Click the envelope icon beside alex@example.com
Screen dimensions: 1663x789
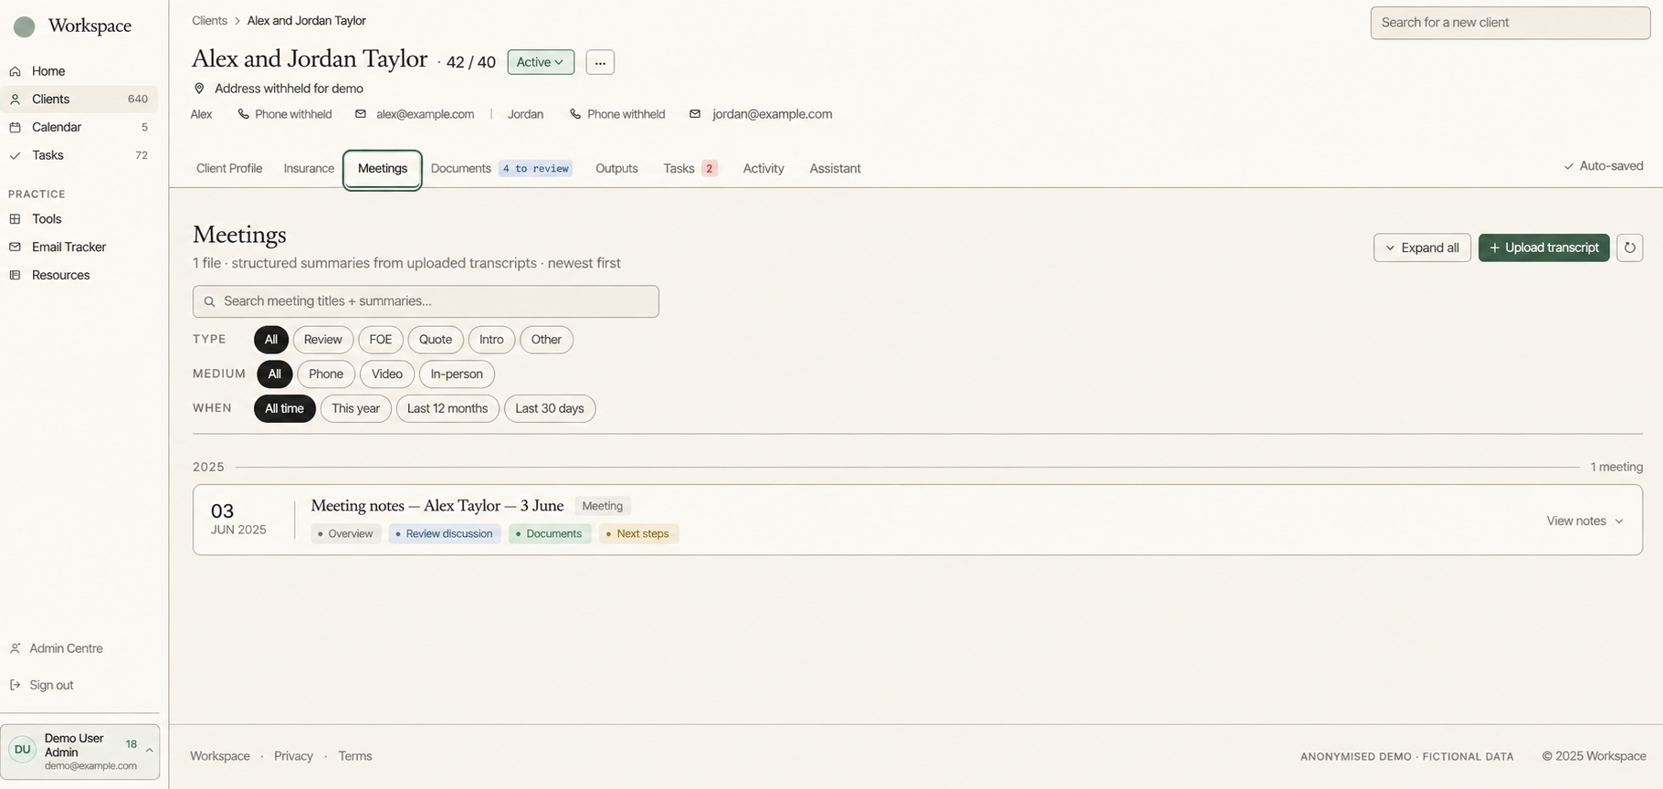coord(361,114)
